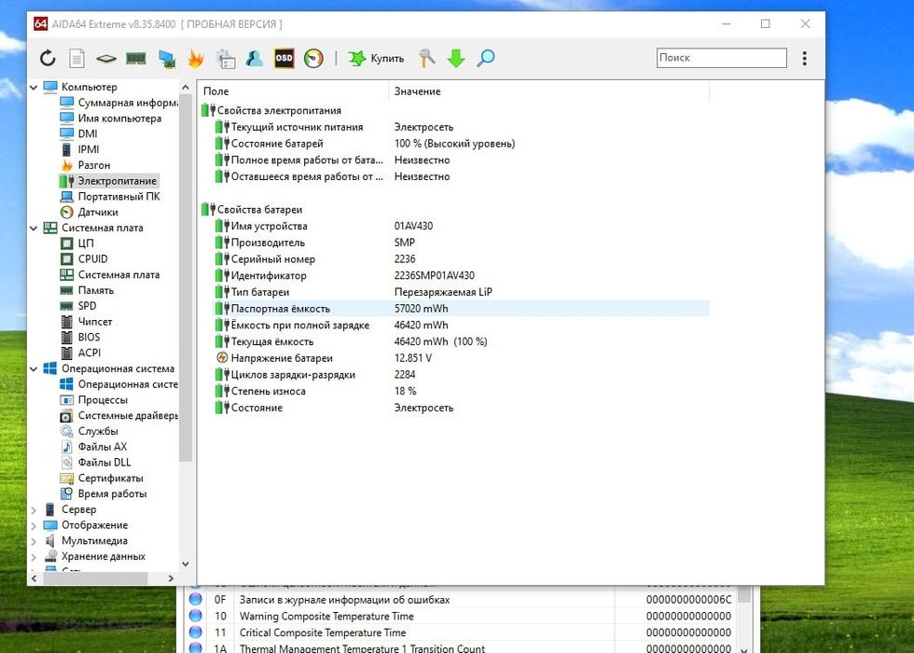Open the user profile toolbar icon

click(254, 58)
